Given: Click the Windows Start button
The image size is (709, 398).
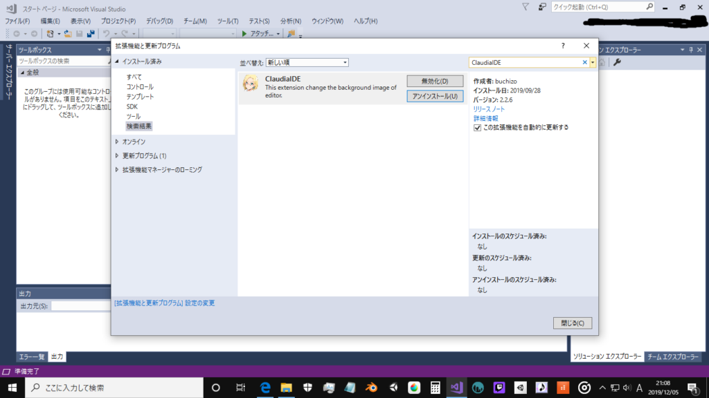Looking at the screenshot, I should pos(12,388).
